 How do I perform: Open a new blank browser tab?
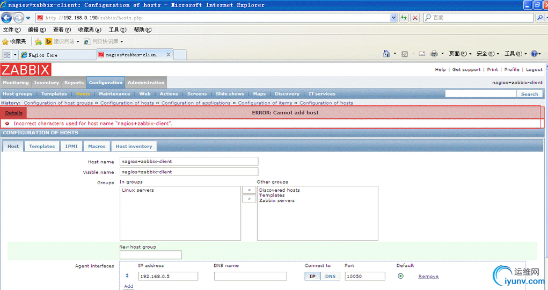[180, 55]
